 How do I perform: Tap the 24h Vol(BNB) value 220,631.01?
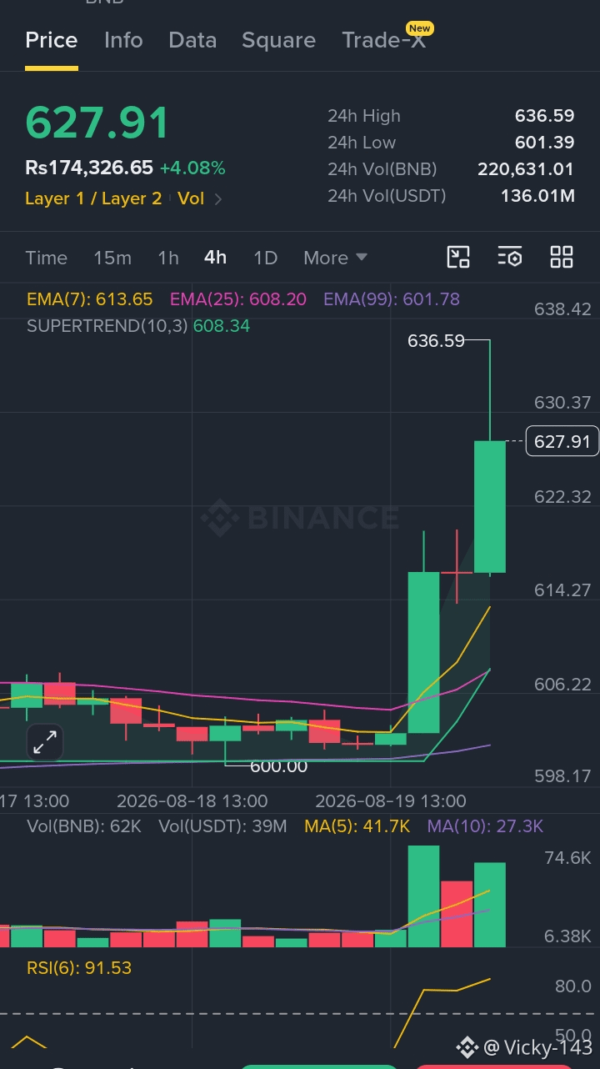526,169
